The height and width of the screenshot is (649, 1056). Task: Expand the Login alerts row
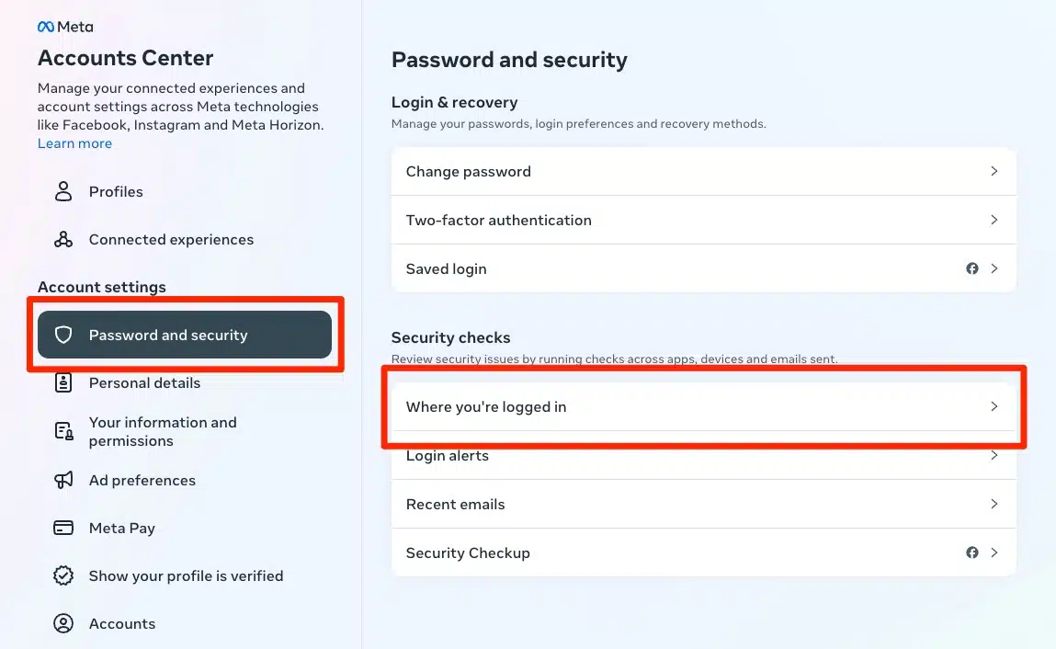coord(994,455)
